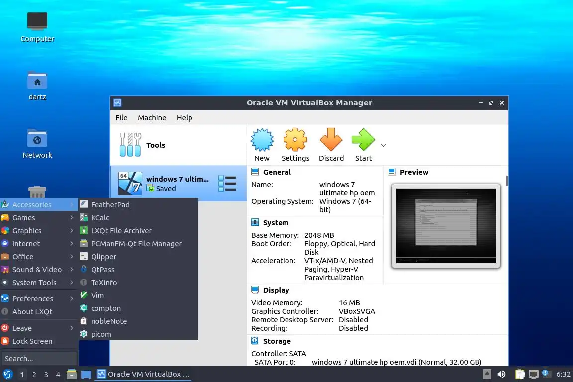The image size is (573, 382).
Task: Click the clipboard tray icon
Action: 520,374
